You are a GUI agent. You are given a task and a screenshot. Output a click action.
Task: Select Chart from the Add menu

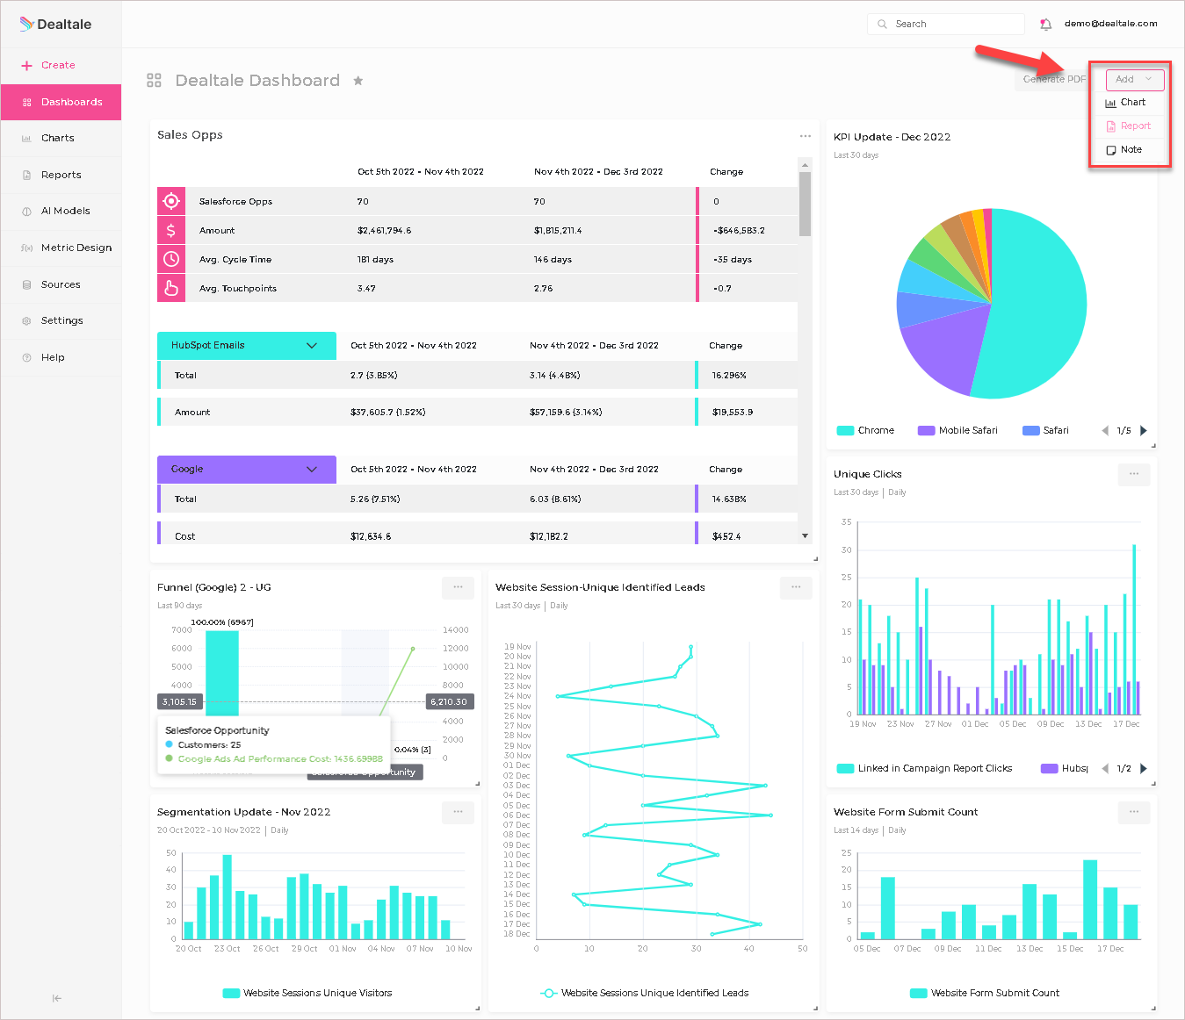coord(1125,103)
